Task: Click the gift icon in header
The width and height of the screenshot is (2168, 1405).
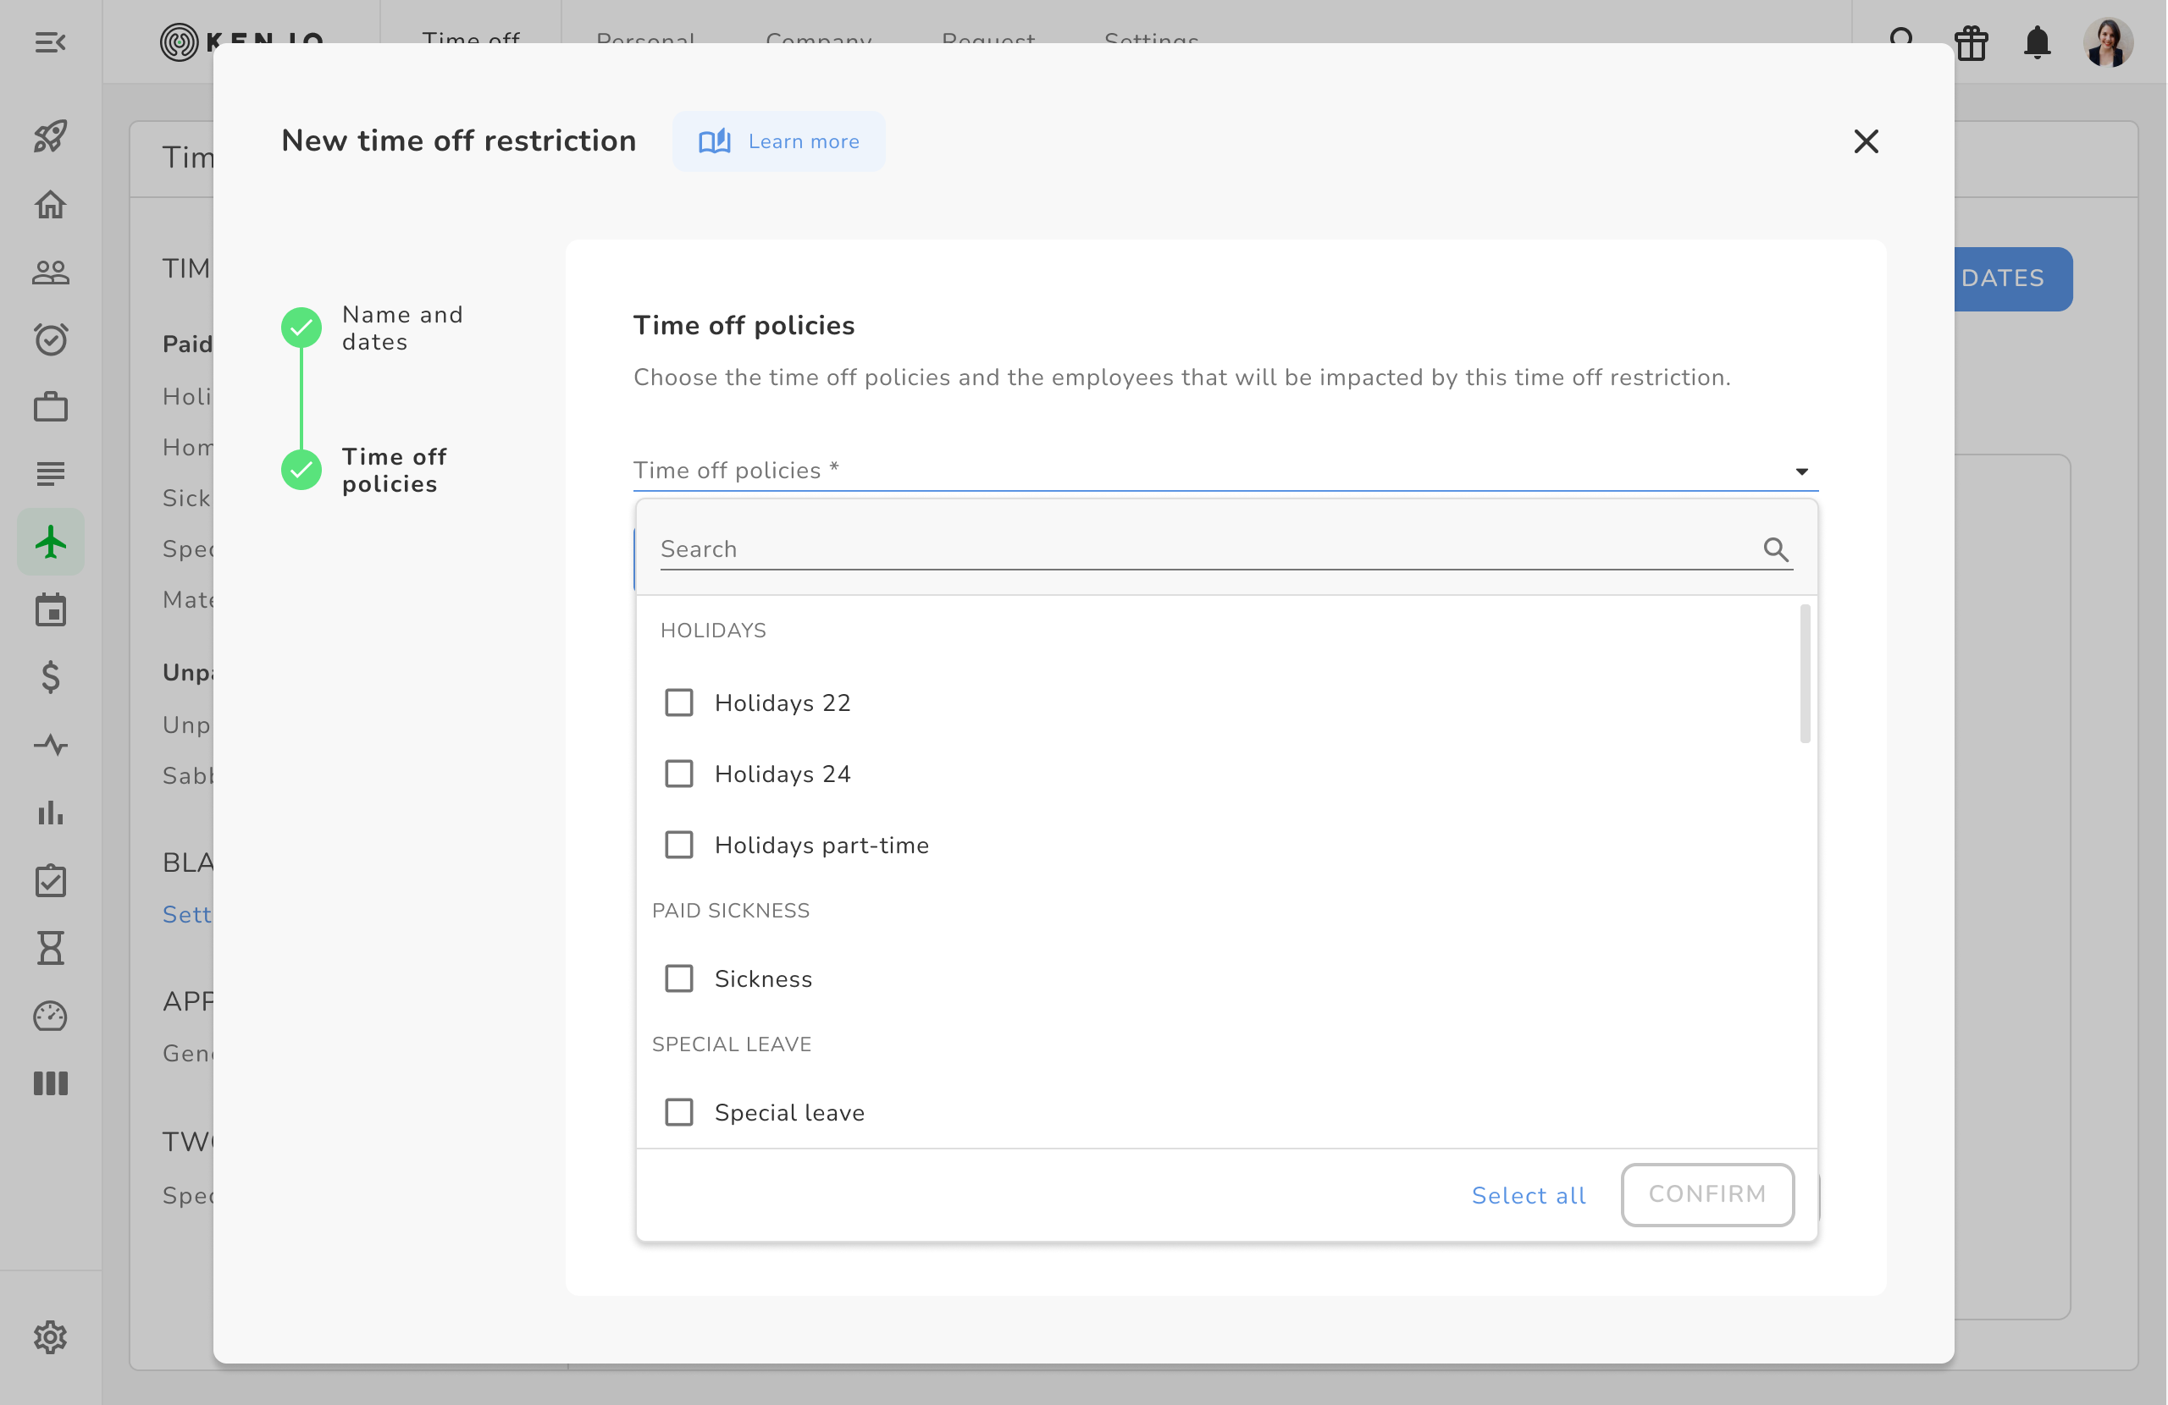Action: point(1972,41)
